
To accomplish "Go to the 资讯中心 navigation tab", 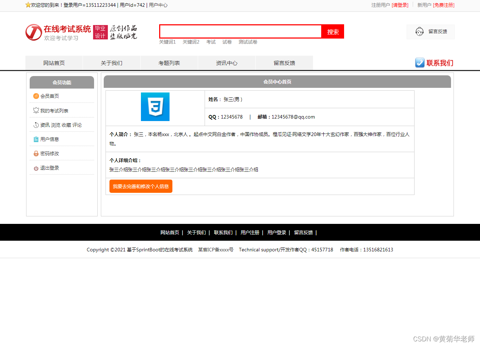I will point(227,63).
